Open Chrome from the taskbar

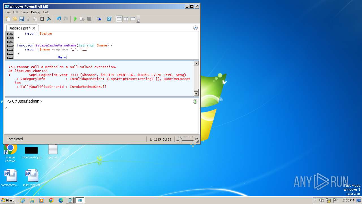point(51,200)
